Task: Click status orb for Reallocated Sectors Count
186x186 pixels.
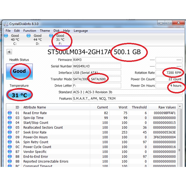Action: [10, 128]
